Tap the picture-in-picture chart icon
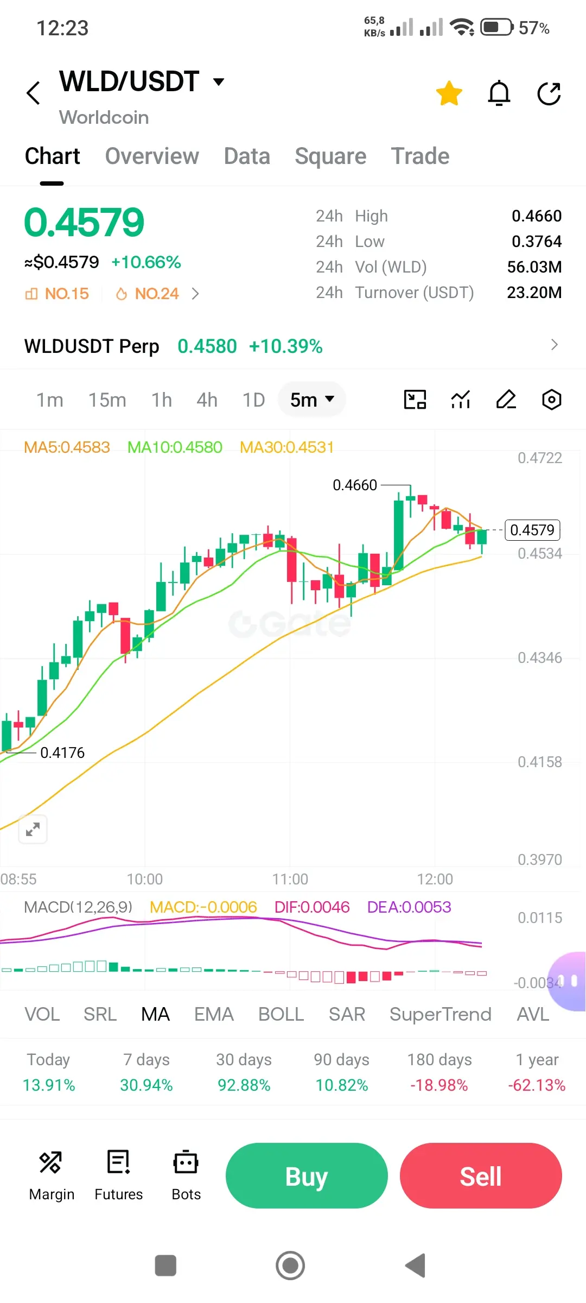Screen dimensions: 586x1303 (415, 400)
